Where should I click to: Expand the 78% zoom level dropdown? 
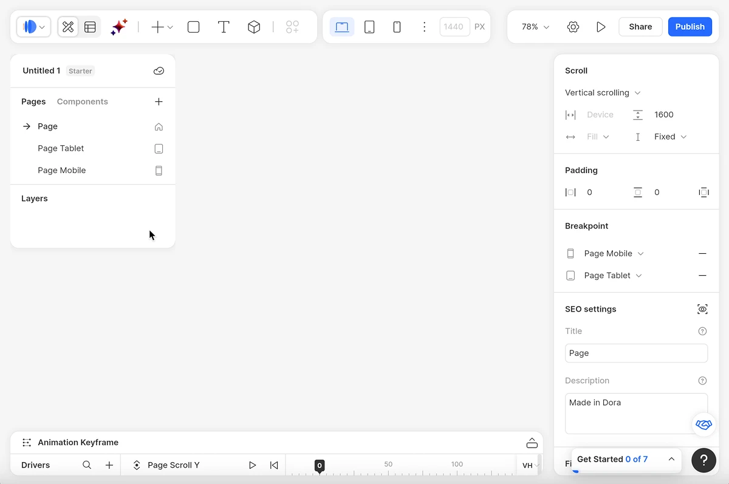coord(535,27)
